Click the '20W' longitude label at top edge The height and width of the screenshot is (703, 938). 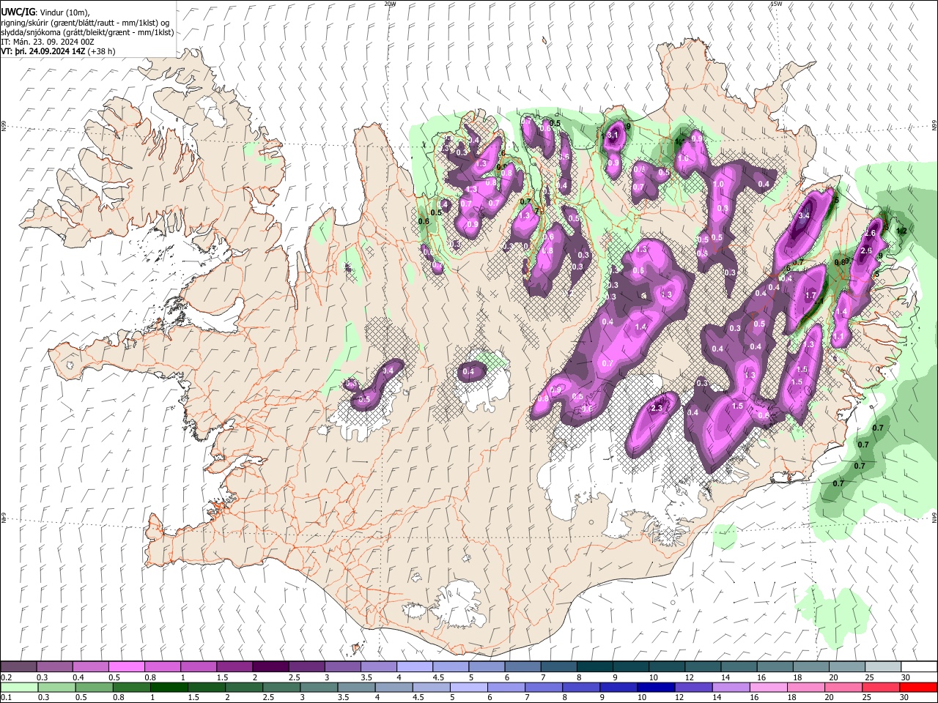(x=390, y=4)
